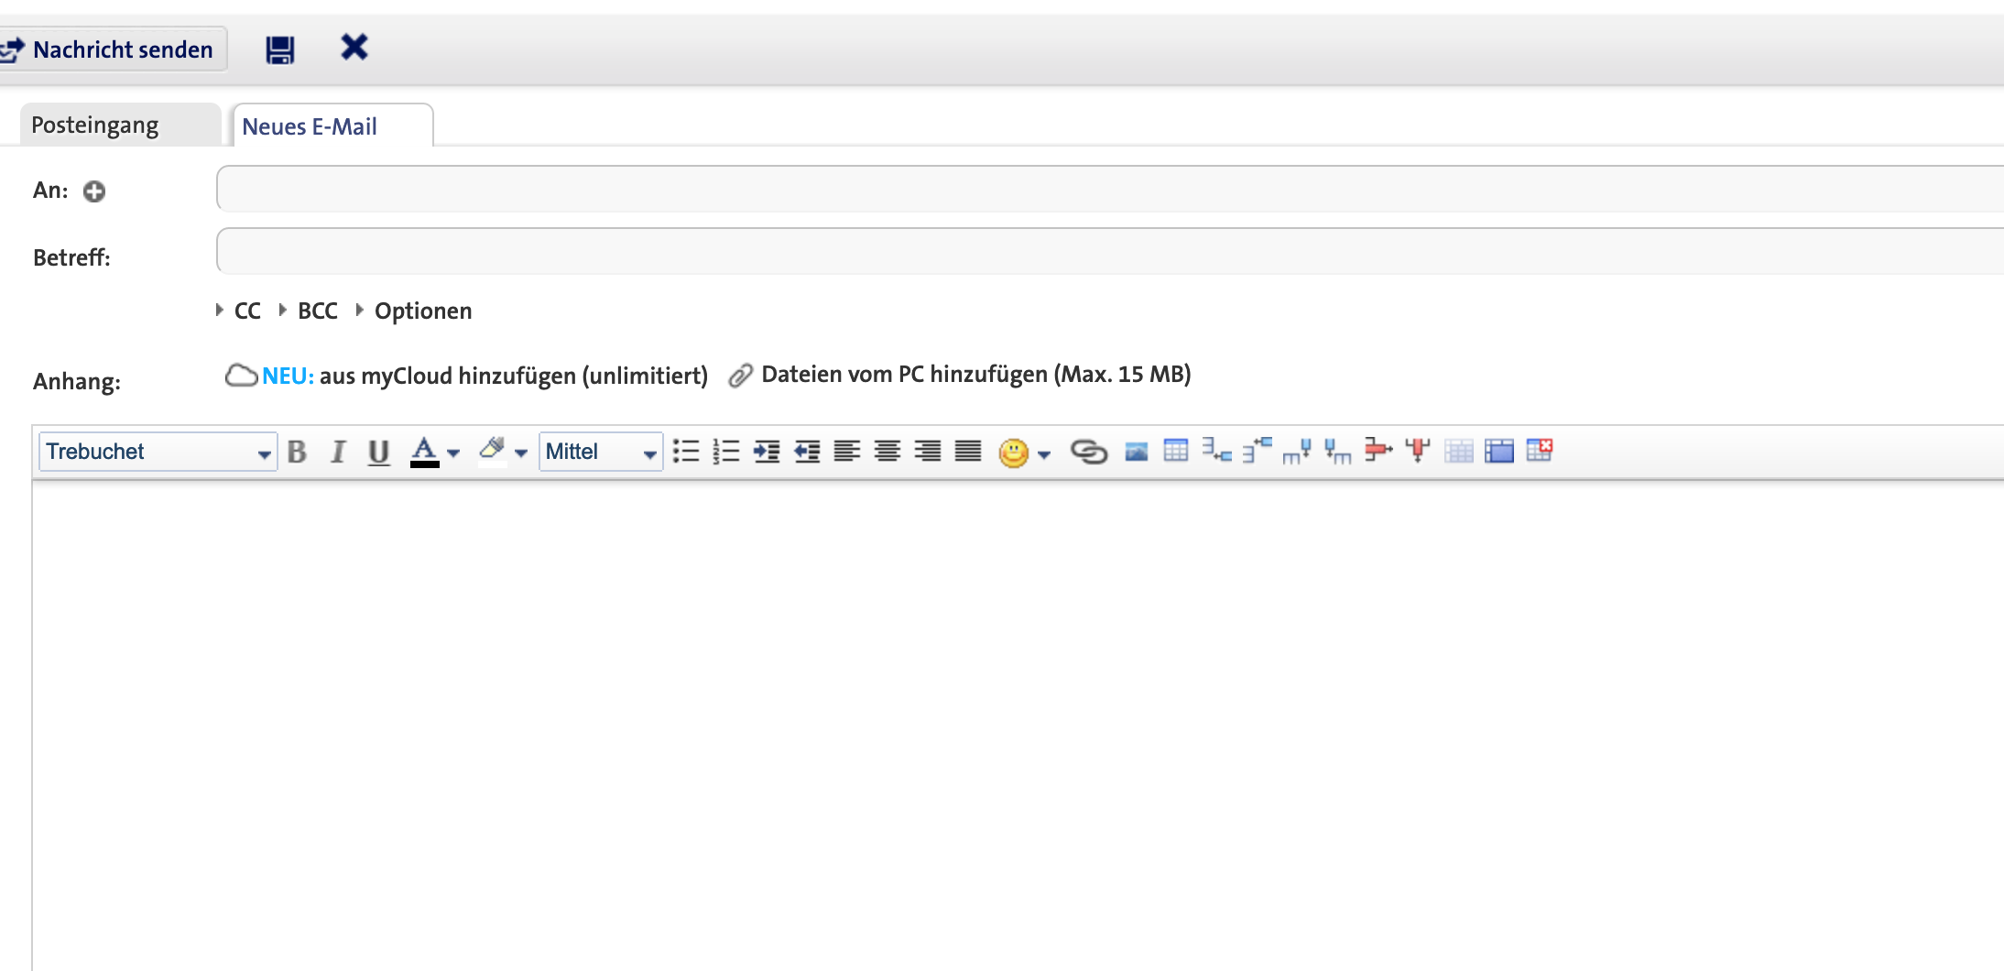2004x971 pixels.
Task: Insert a smiley emoticon
Action: (x=1012, y=451)
